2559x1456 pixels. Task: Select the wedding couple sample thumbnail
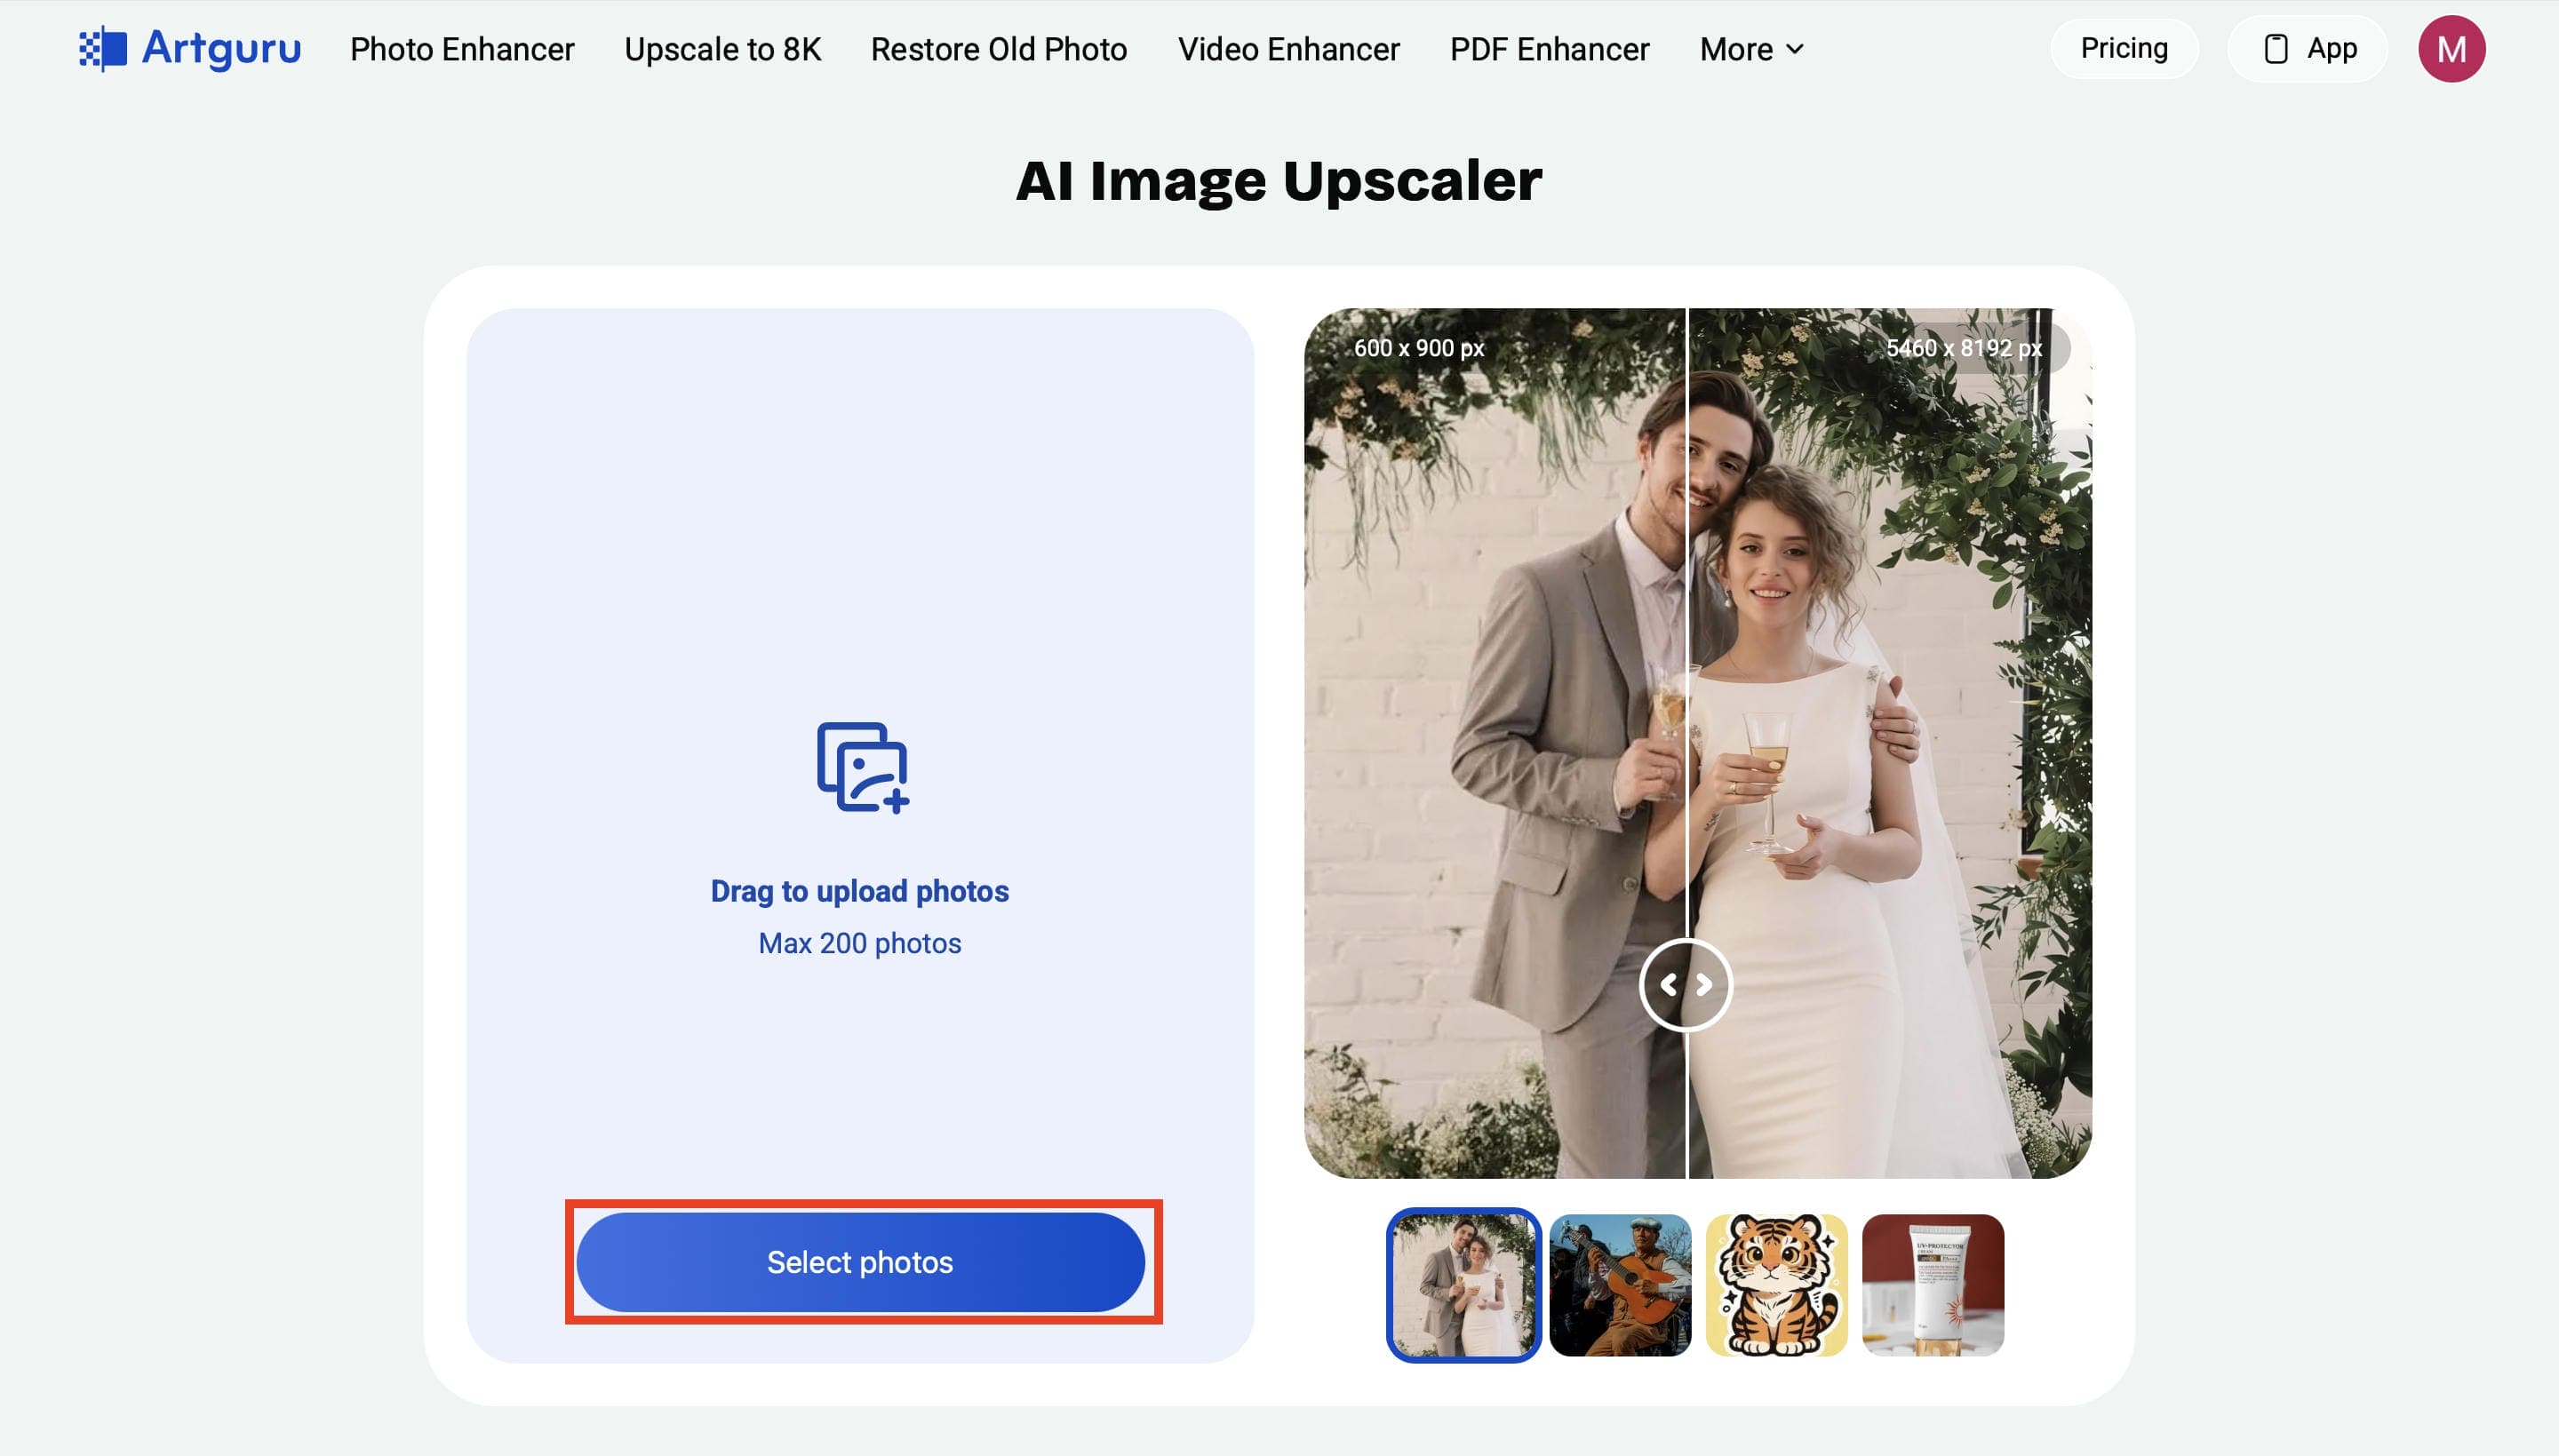tap(1463, 1285)
